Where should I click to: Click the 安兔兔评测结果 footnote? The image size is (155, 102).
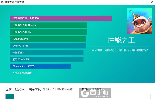(22, 73)
